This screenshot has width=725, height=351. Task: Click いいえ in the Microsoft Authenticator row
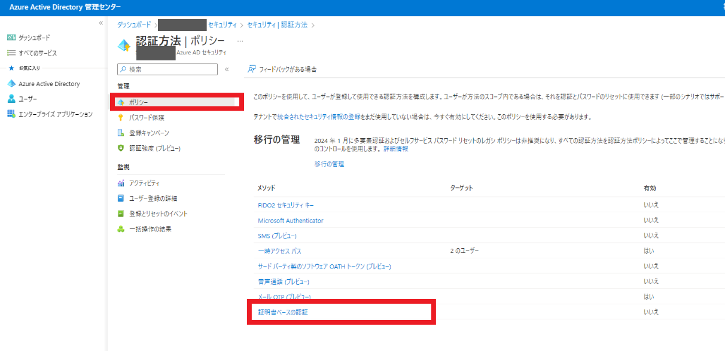tap(651, 221)
